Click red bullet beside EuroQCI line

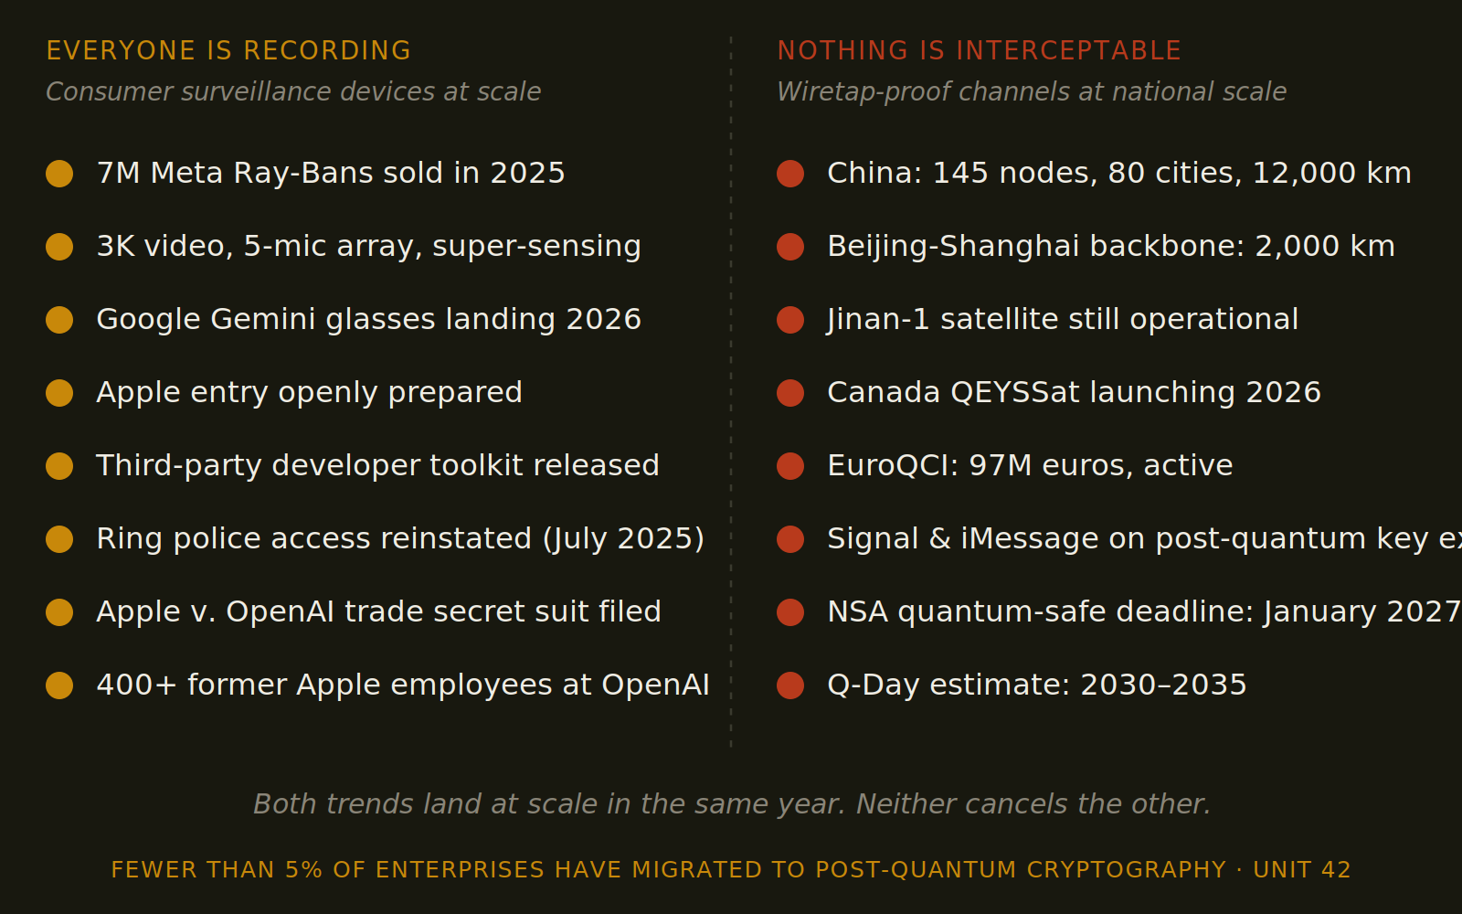(x=790, y=466)
